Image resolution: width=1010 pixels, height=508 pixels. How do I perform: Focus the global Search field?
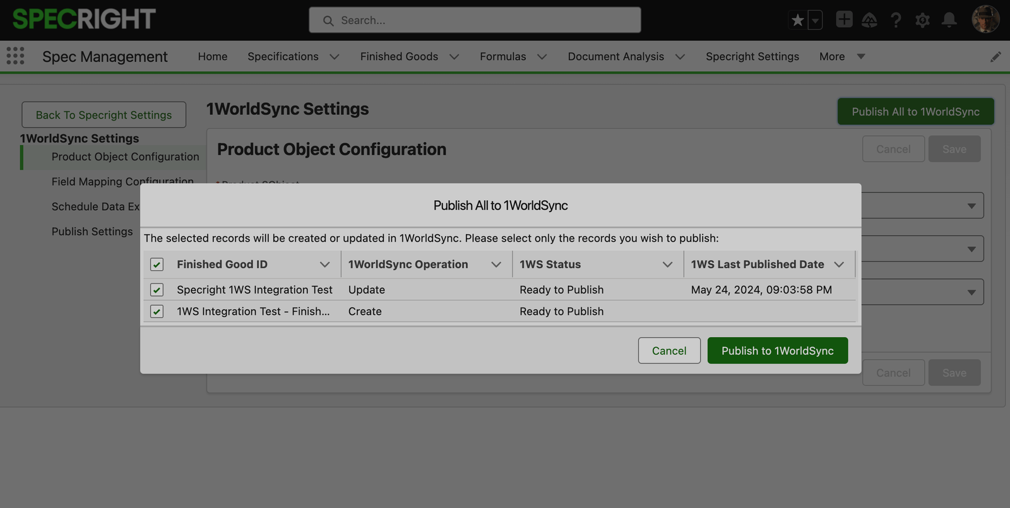475,20
